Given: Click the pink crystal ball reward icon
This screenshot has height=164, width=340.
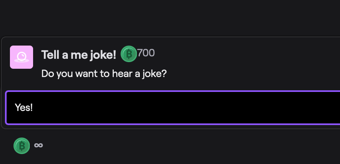Looking at the screenshot, I should (x=22, y=57).
